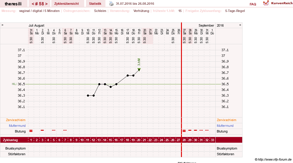This screenshot has height=163, width=293.
Task: Click the green 3.hM triangle marker
Action: pyautogui.click(x=139, y=70)
